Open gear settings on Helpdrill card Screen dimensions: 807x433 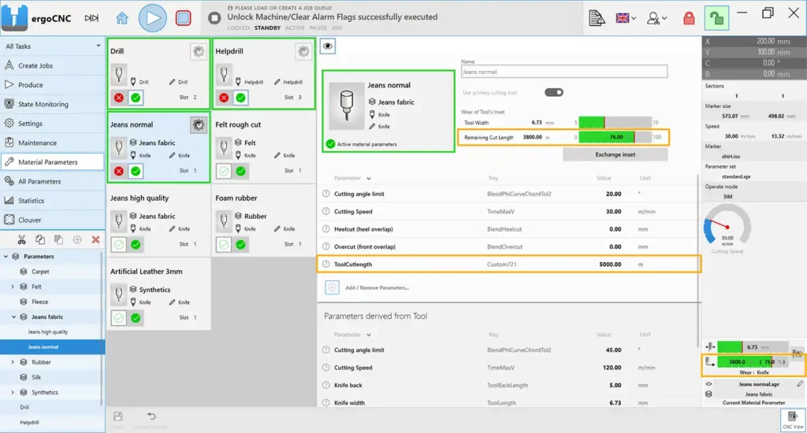click(x=303, y=51)
